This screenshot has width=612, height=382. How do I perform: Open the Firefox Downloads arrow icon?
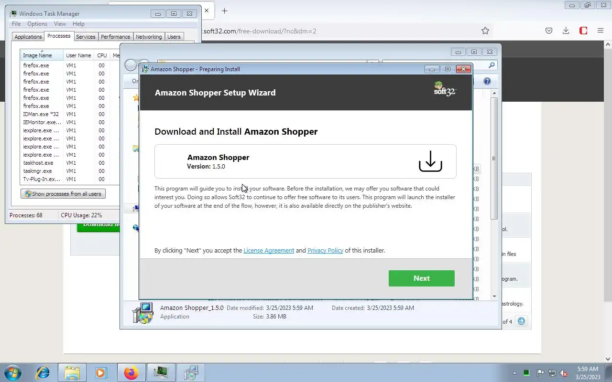pyautogui.click(x=566, y=31)
